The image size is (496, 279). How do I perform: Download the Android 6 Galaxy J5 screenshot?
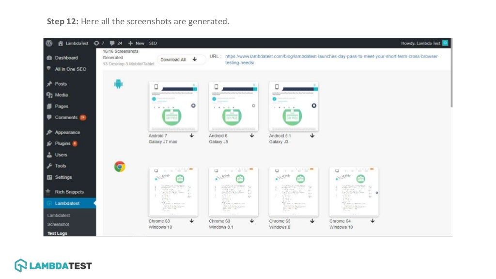point(252,136)
